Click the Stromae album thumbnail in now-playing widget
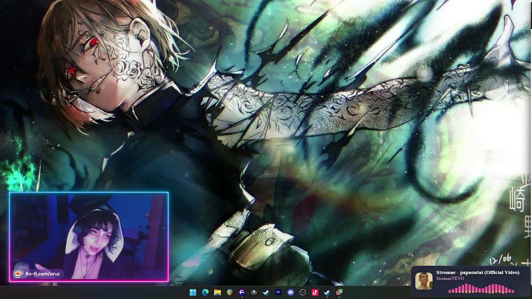 coord(424,281)
